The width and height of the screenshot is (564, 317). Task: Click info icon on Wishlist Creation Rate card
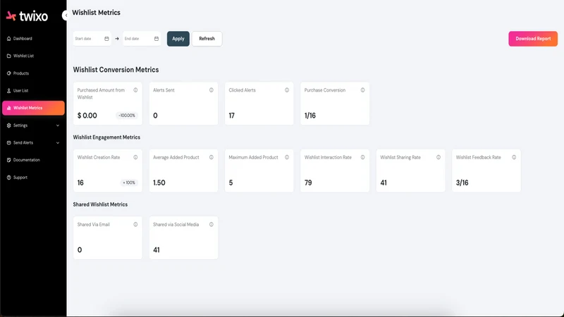pyautogui.click(x=135, y=157)
